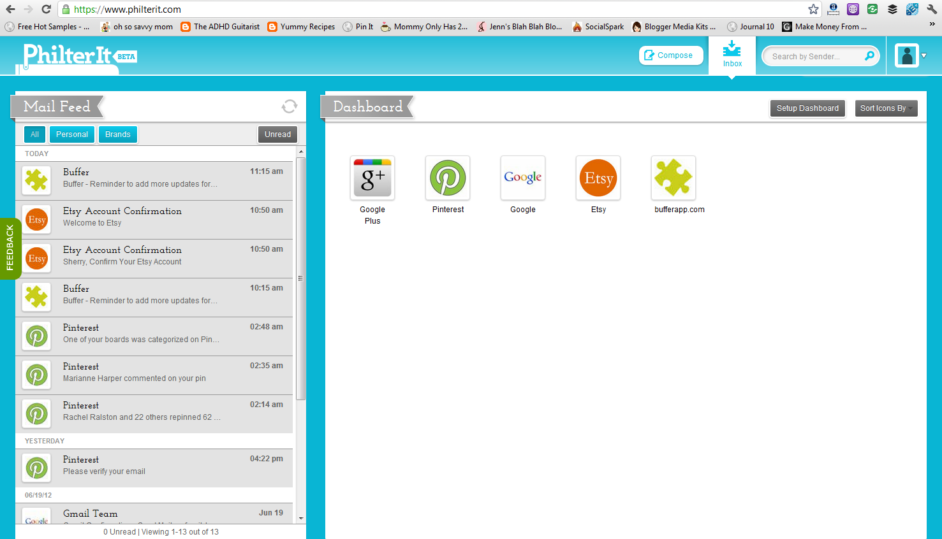Click Etsy icon on Confirm Your Etsy Account email

(x=36, y=259)
